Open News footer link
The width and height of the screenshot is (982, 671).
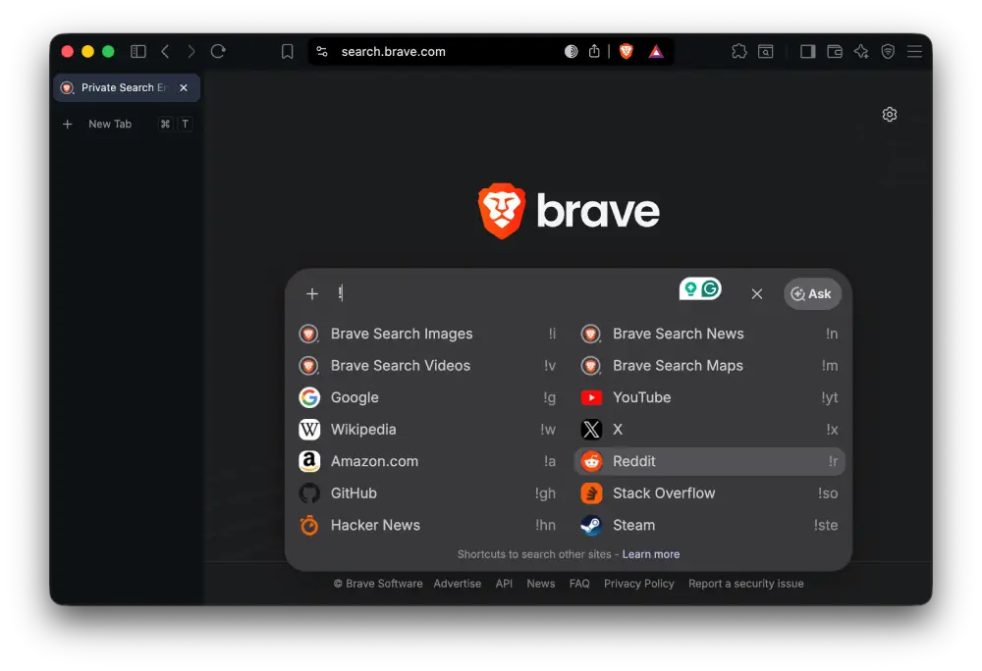click(540, 584)
